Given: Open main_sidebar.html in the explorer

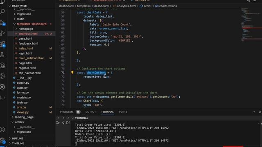Looking at the screenshot, I should tap(31, 58).
